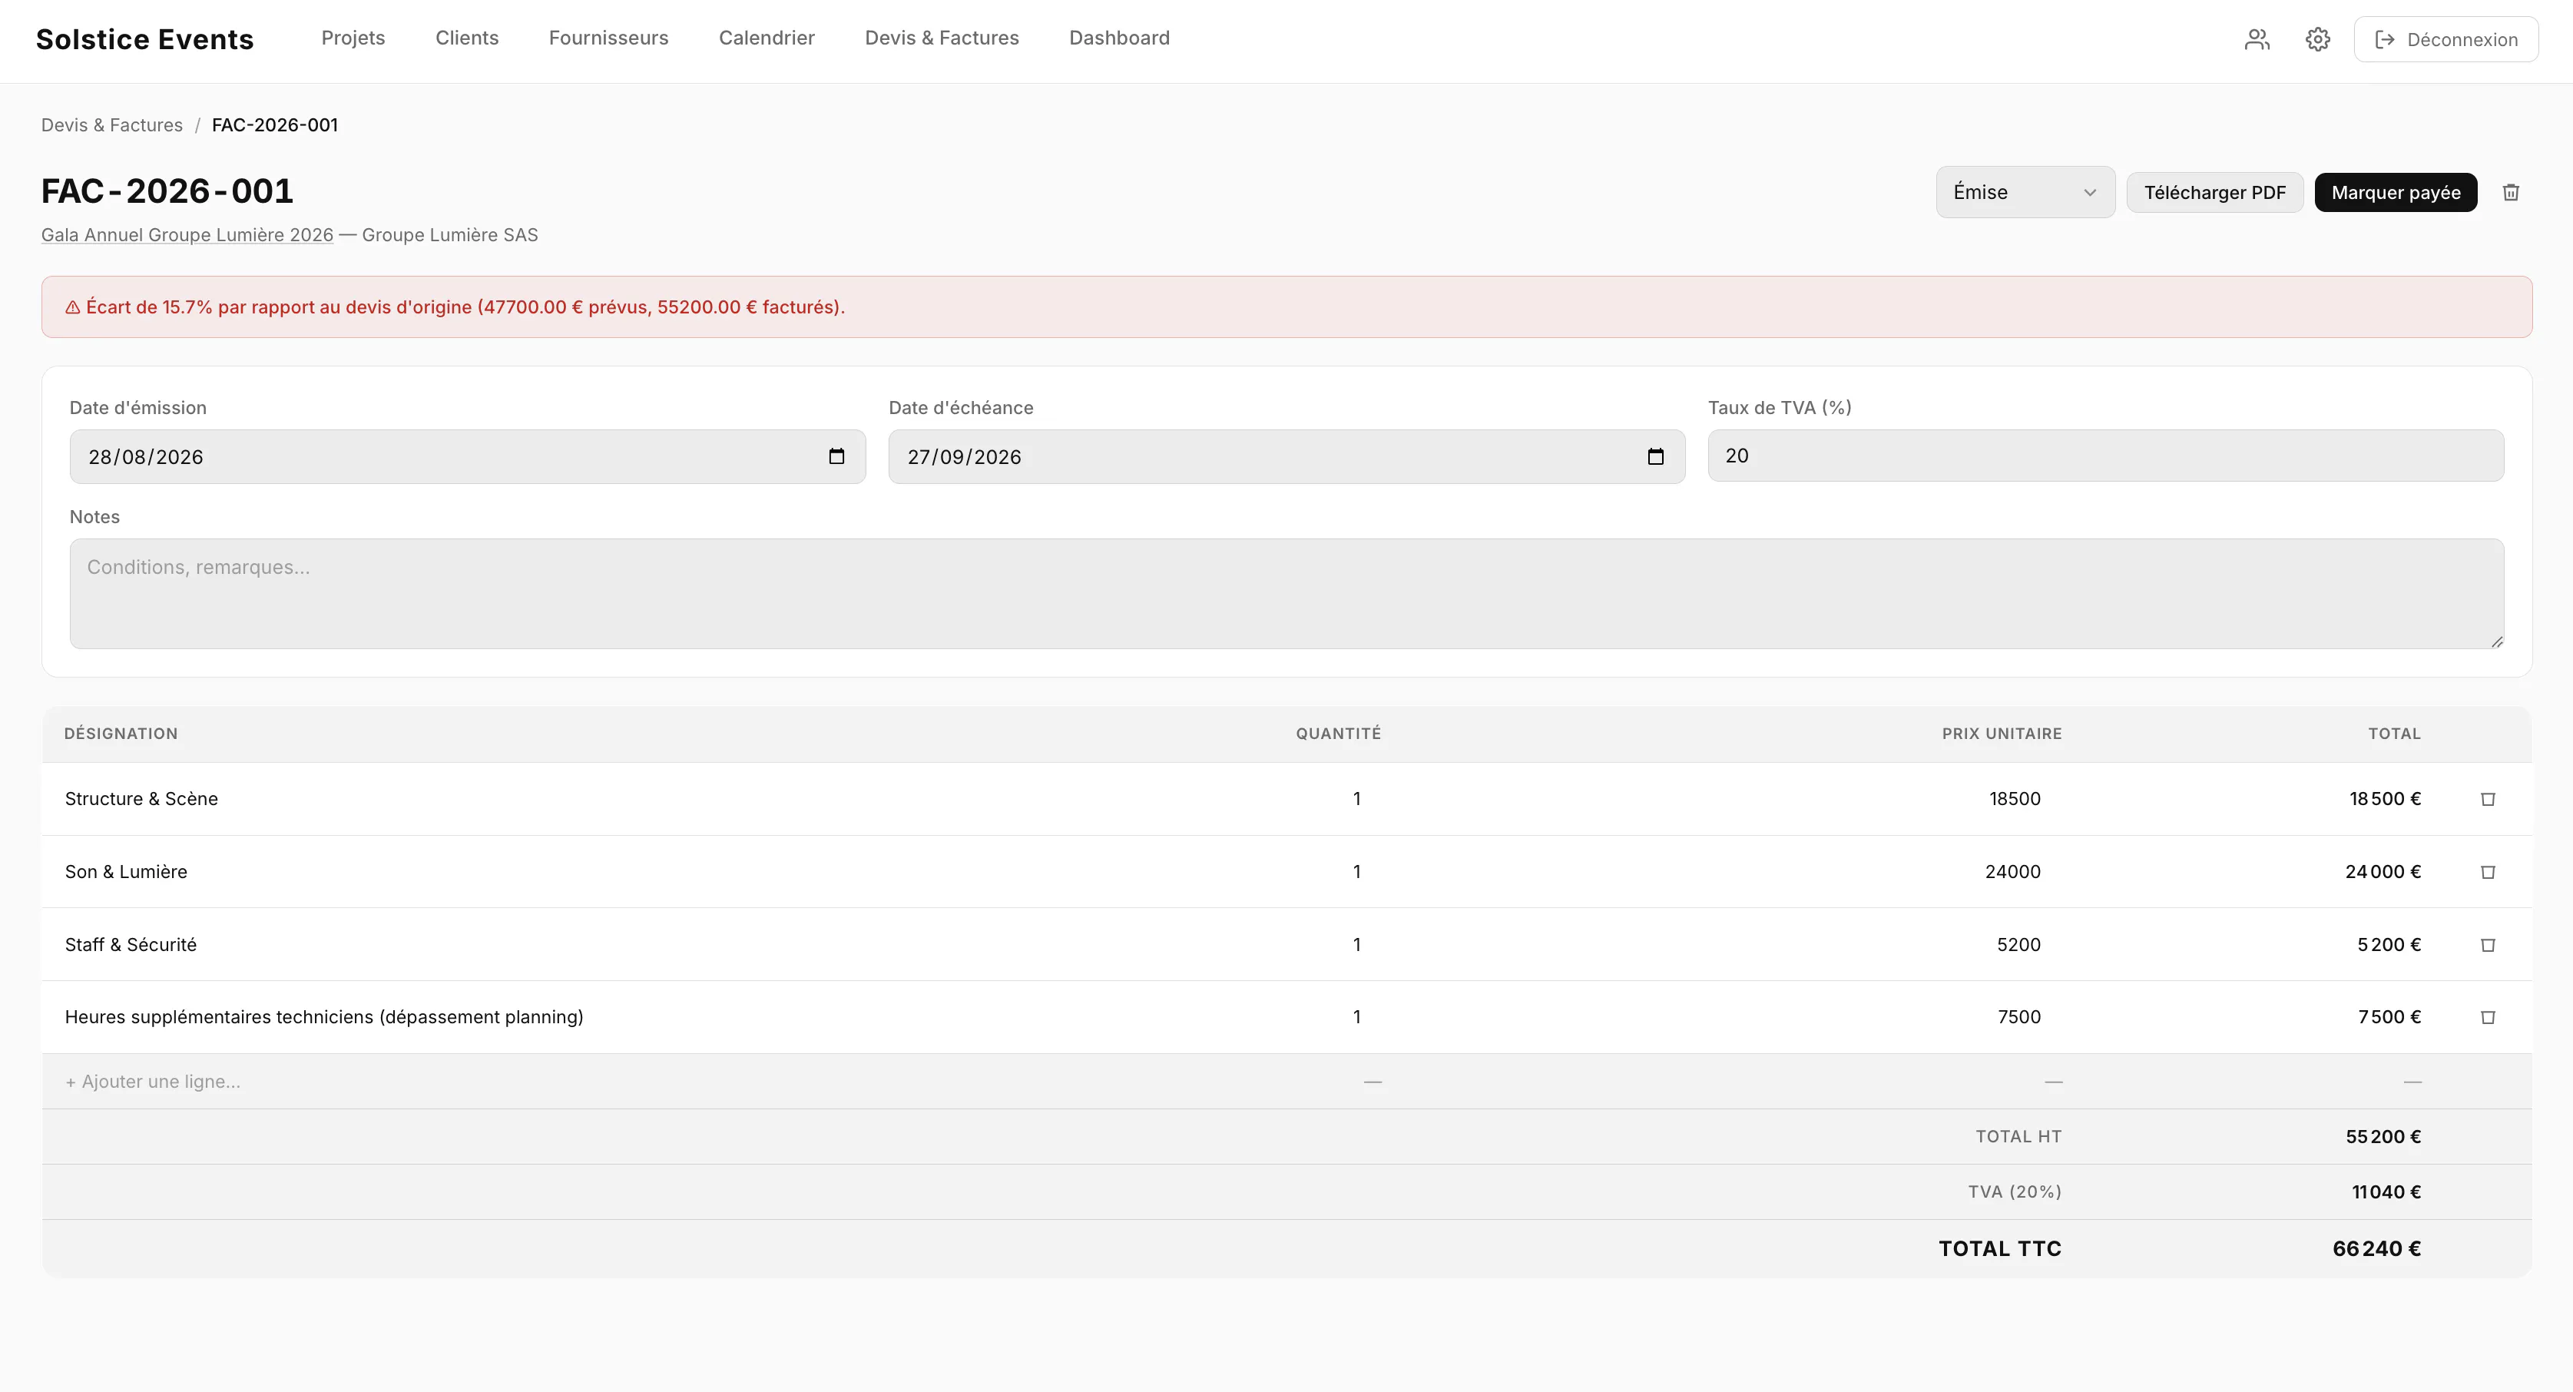Click the Quantité column header
The image size is (2573, 1392).
pyautogui.click(x=1339, y=734)
